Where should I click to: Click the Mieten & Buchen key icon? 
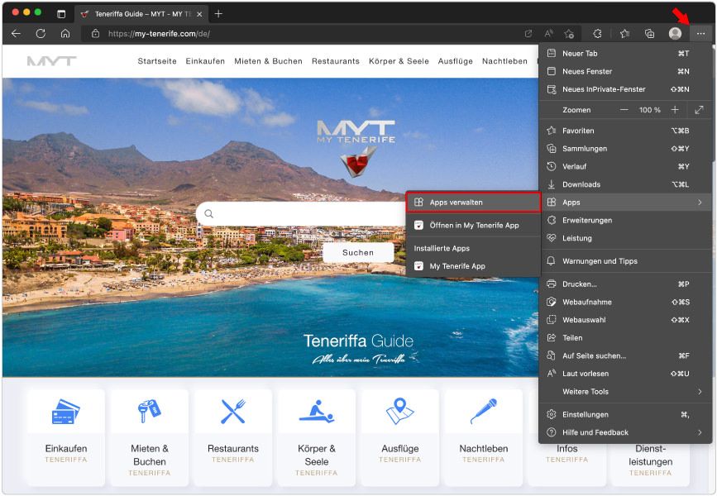(x=149, y=411)
